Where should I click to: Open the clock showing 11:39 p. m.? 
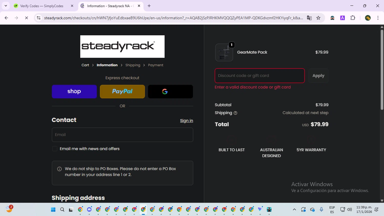pyautogui.click(x=364, y=210)
